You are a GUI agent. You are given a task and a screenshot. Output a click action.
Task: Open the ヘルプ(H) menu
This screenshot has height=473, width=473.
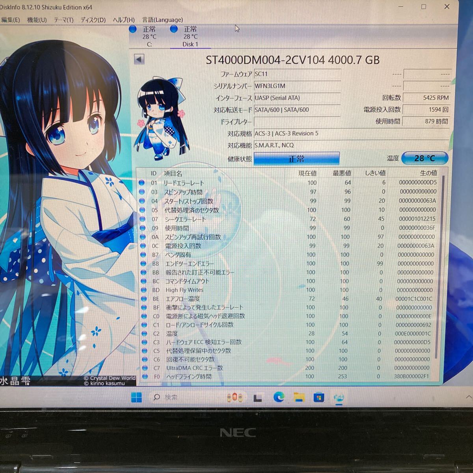coord(124,20)
